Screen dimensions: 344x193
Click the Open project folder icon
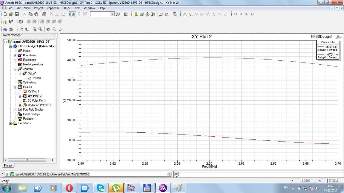(x=11, y=14)
